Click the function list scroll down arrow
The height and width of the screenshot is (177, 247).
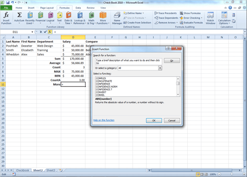click(x=178, y=95)
